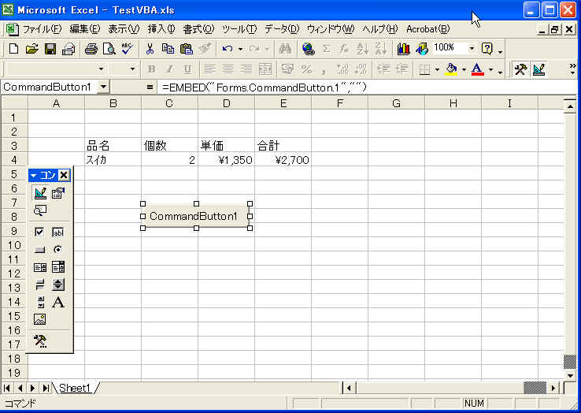Open the Name Box dropdown arrow
The width and height of the screenshot is (581, 413).
[x=103, y=87]
